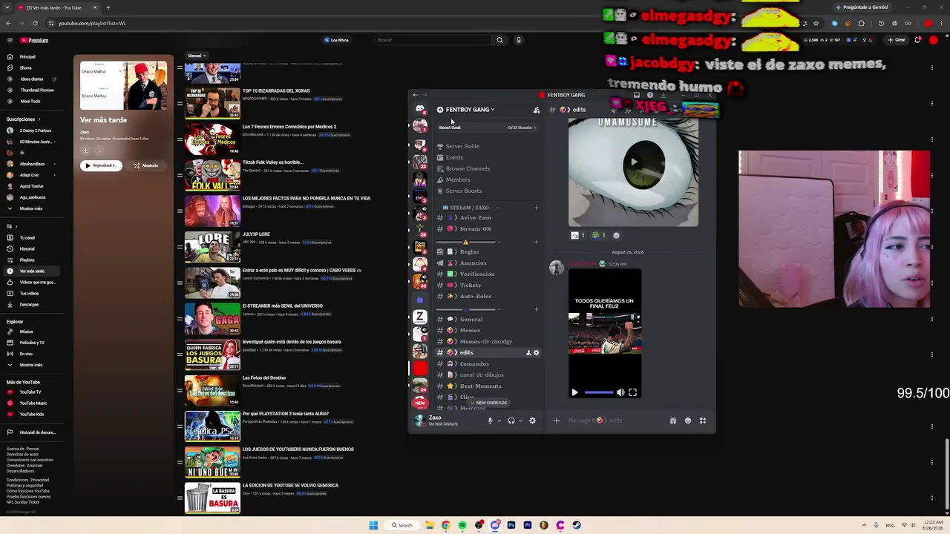Open the Manual sort dropdown in playlist
This screenshot has height=534, width=950.
click(x=197, y=56)
